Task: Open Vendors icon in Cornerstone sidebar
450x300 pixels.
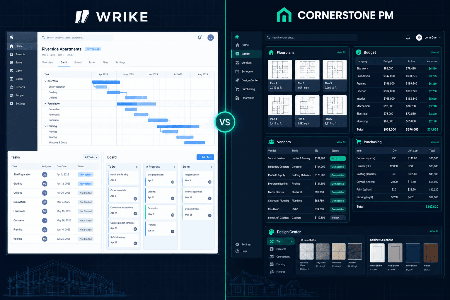Action: pos(237,63)
